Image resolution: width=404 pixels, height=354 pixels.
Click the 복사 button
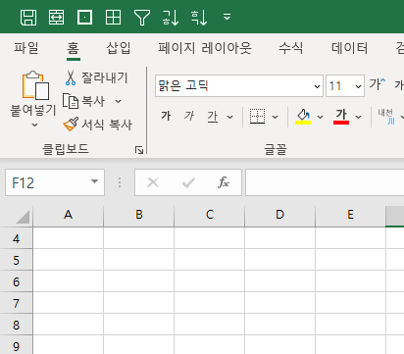(84, 101)
